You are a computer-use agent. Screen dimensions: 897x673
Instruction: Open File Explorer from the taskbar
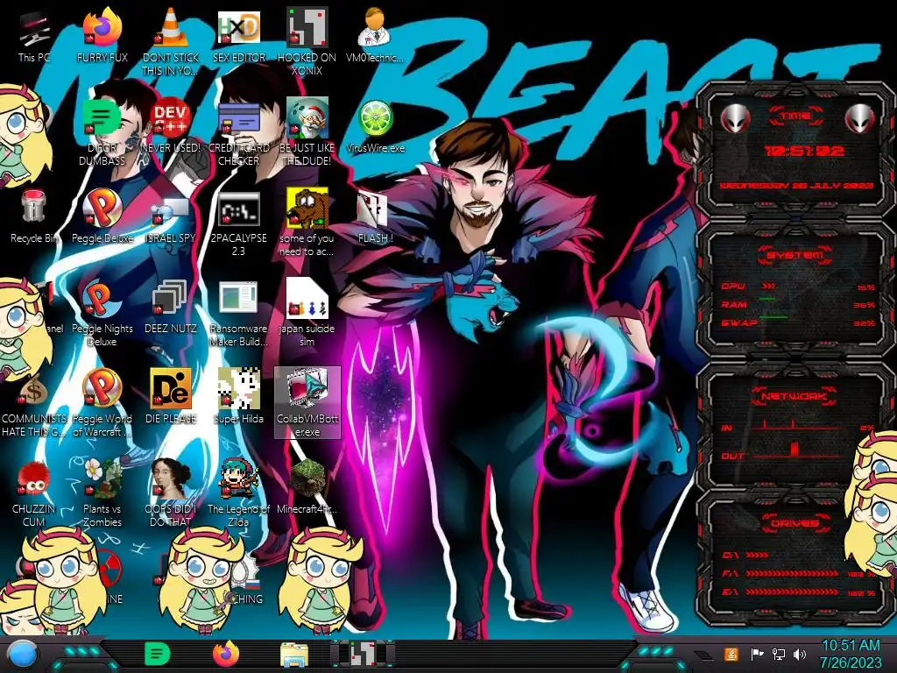tap(294, 655)
